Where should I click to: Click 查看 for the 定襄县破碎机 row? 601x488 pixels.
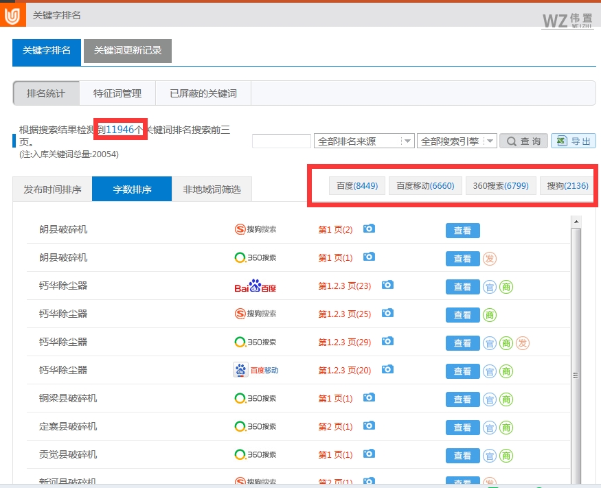[x=462, y=427]
